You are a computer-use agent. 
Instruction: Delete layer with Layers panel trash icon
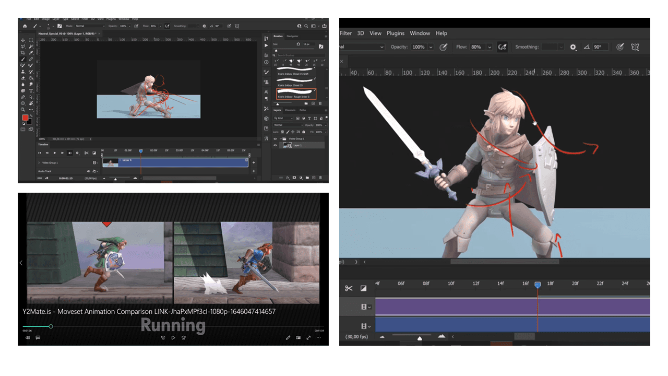tap(320, 177)
